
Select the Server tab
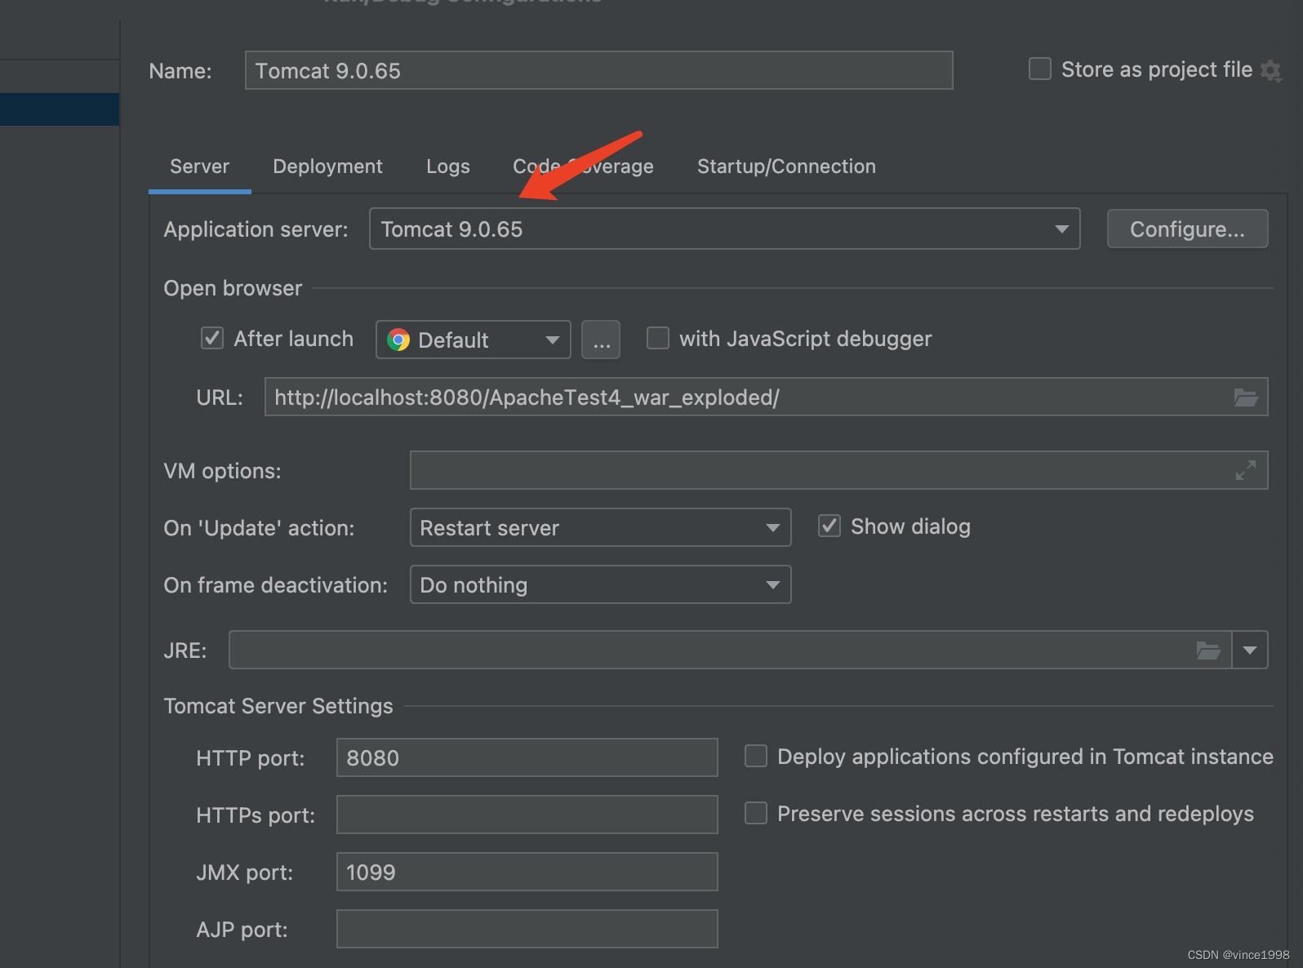tap(199, 167)
